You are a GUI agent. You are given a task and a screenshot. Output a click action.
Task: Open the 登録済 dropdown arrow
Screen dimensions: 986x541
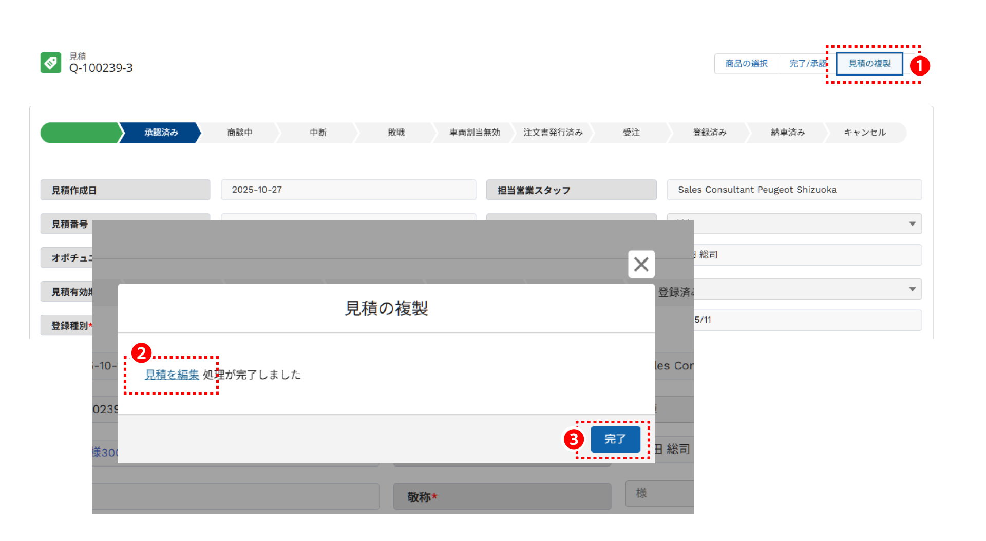(912, 289)
